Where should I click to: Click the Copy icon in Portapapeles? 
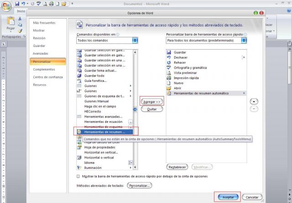pos(20,25)
